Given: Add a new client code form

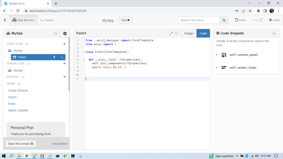Looking at the screenshot, I should (x=64, y=44).
